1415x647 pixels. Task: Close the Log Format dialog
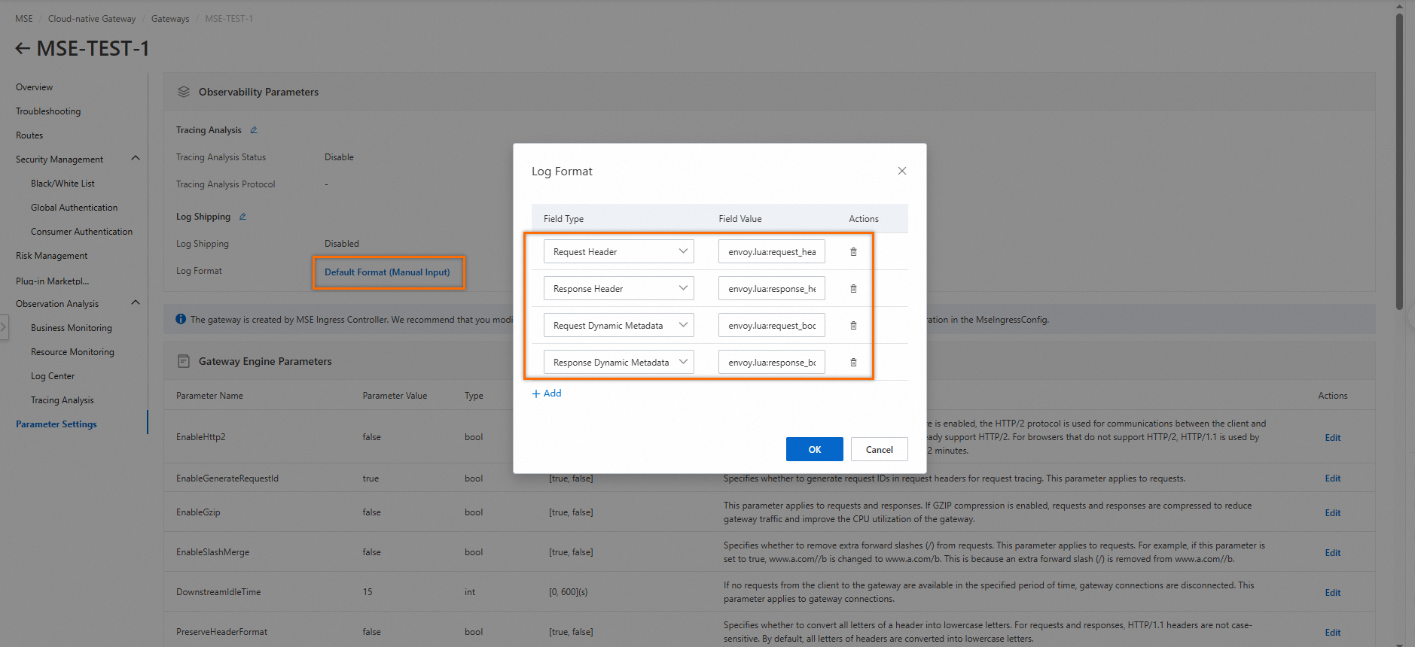point(901,171)
